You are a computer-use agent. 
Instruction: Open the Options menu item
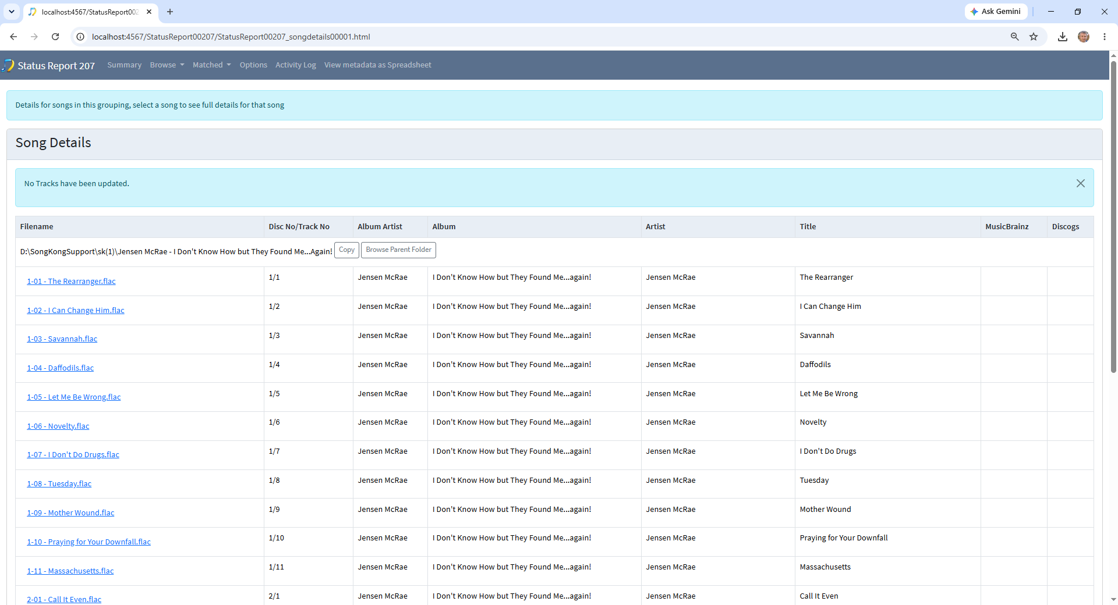click(x=253, y=65)
